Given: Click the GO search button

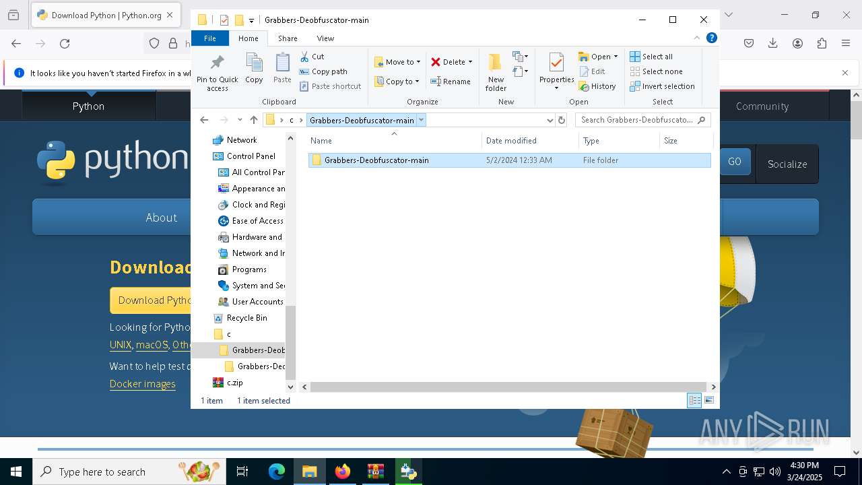Looking at the screenshot, I should [735, 162].
